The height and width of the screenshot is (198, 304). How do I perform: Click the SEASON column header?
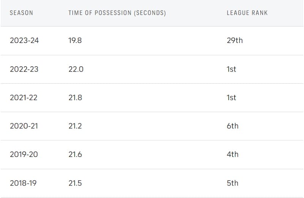(x=21, y=13)
